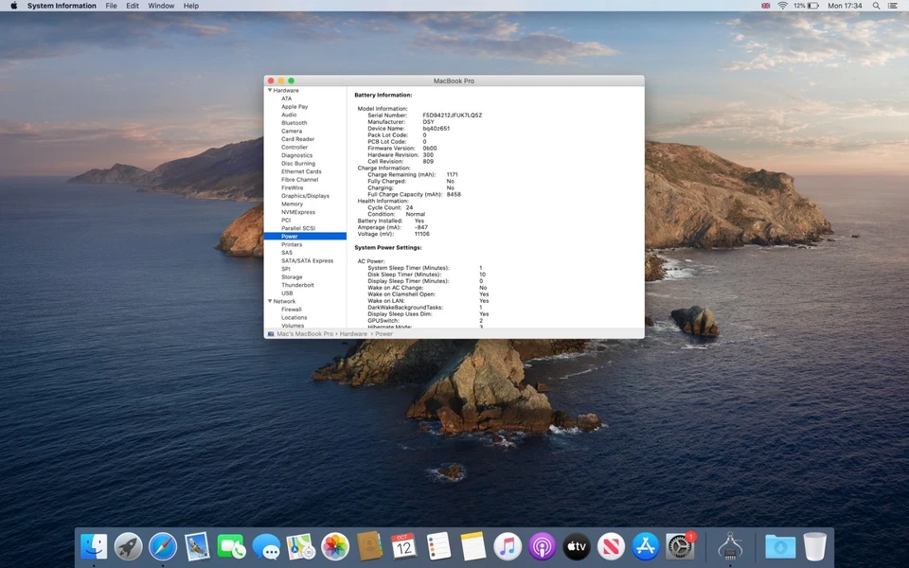Select Bluetooth in the sidebar
This screenshot has height=568, width=909.
[x=294, y=123]
